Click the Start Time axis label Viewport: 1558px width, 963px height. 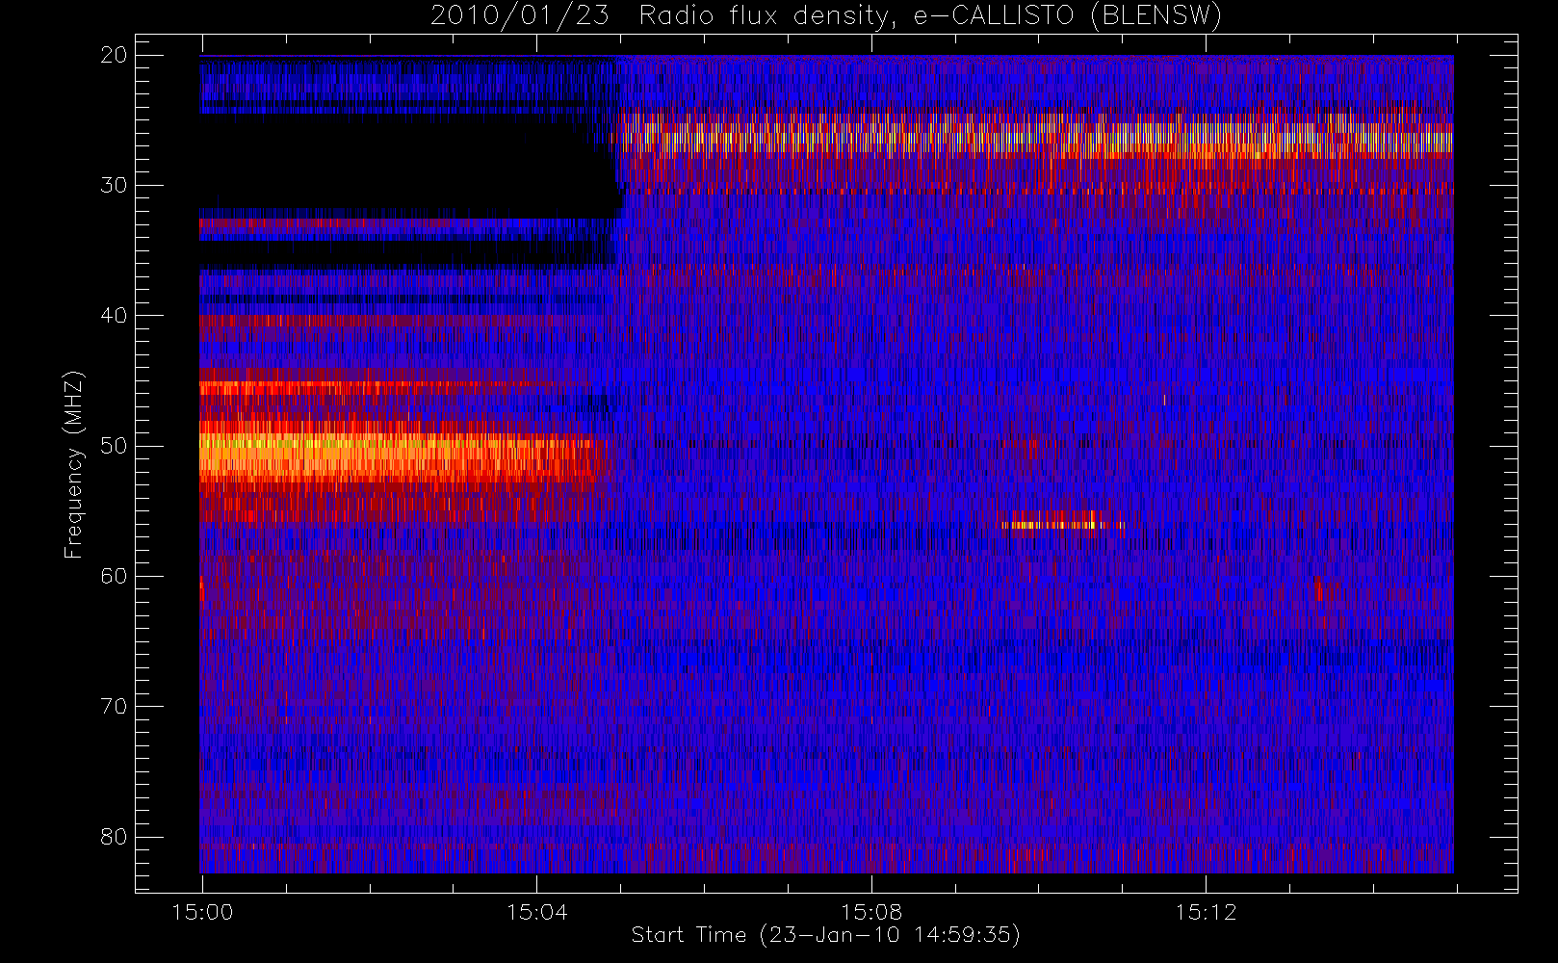coord(825,935)
